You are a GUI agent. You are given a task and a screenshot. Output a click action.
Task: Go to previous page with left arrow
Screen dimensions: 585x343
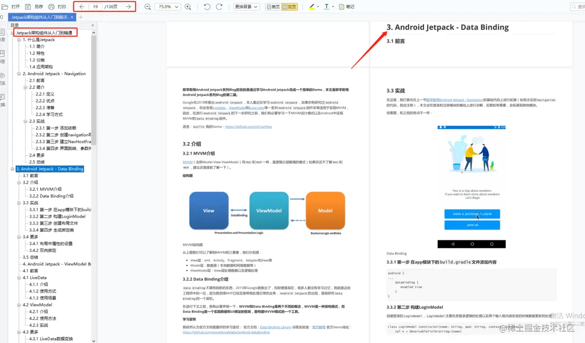(82, 7)
